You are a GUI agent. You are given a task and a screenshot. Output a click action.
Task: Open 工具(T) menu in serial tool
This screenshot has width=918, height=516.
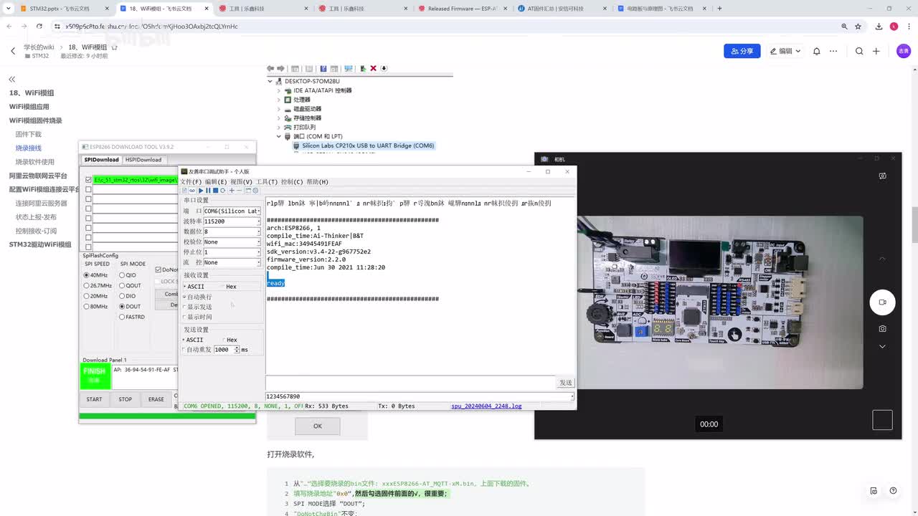pyautogui.click(x=267, y=182)
